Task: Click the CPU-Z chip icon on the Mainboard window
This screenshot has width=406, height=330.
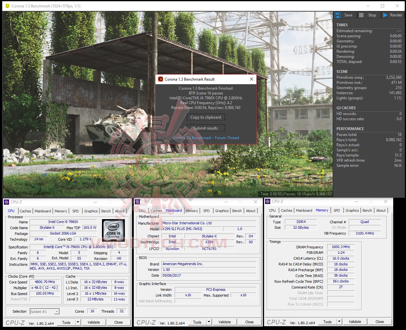Action: coord(137,202)
